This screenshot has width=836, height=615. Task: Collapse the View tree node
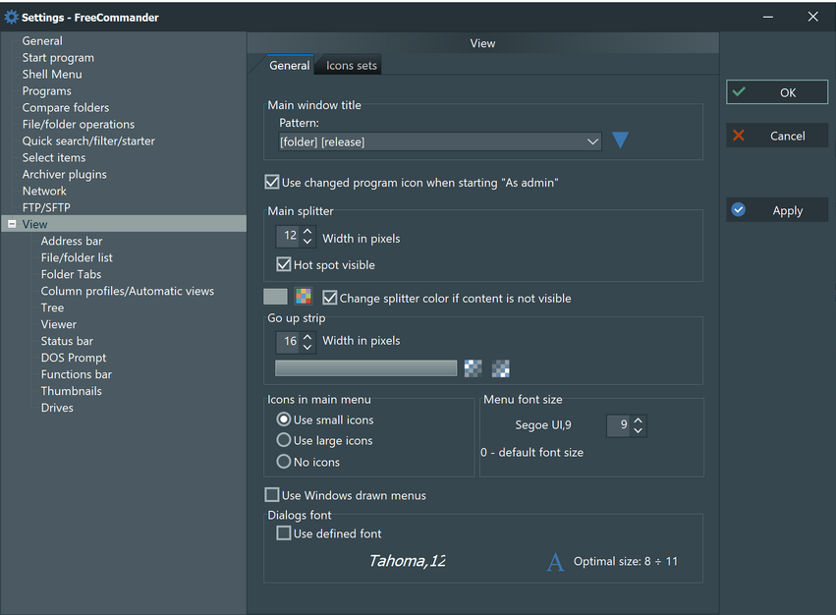(12, 224)
